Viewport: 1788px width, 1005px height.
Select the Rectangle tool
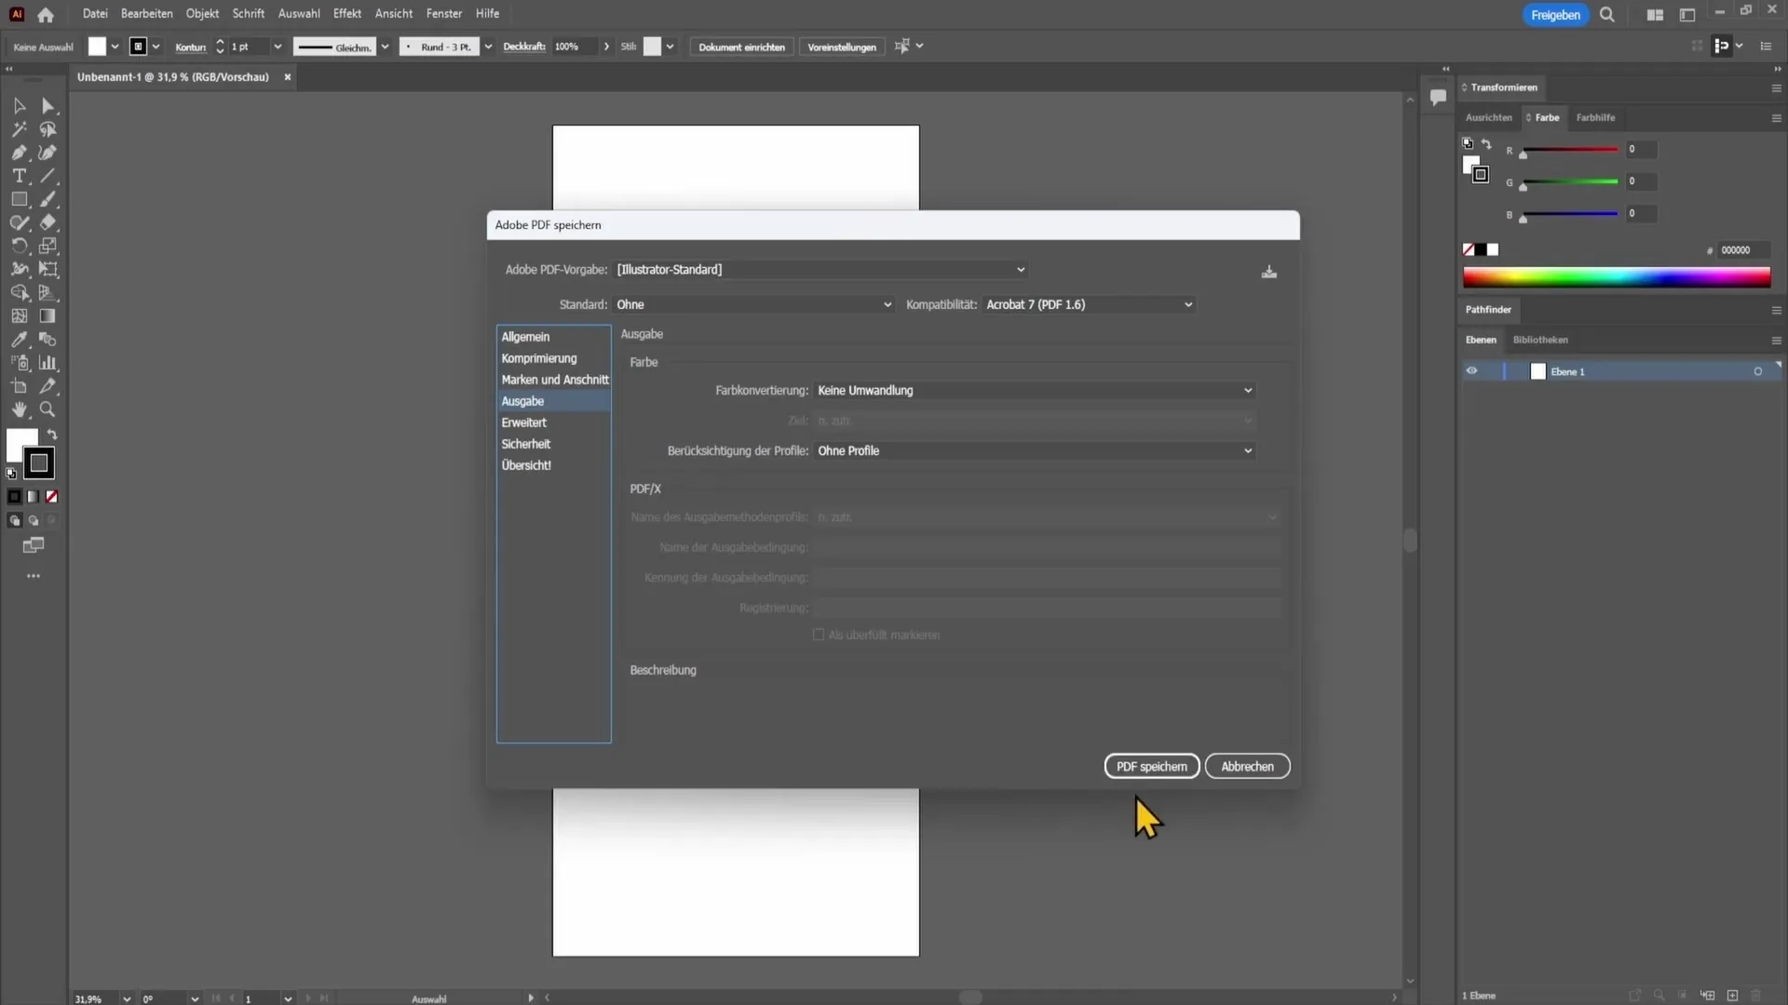tap(20, 199)
